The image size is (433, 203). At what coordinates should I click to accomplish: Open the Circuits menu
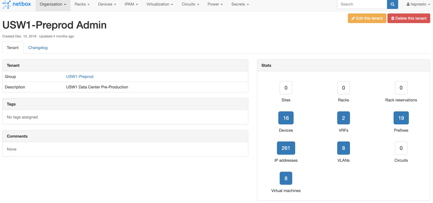(x=190, y=4)
